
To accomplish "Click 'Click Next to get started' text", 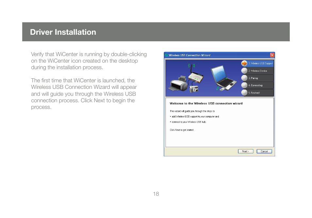I will [x=182, y=130].
